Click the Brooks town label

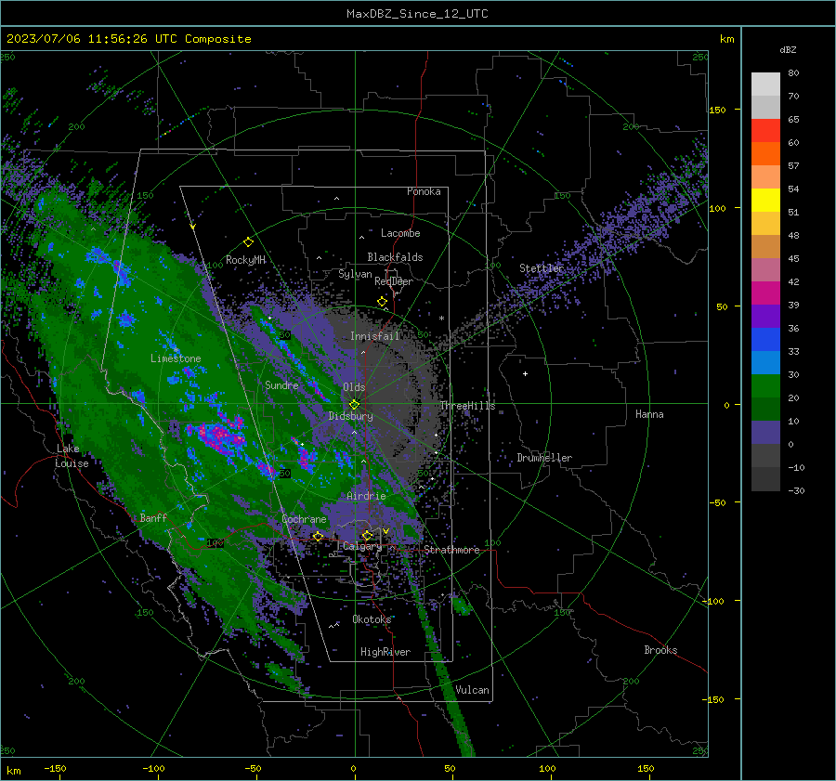coord(660,650)
